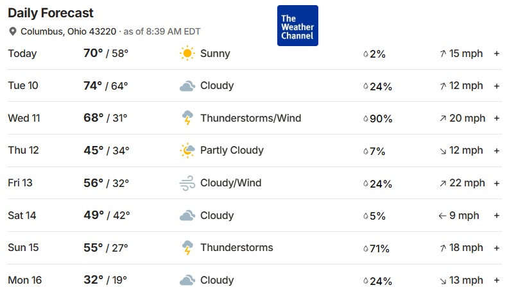
Task: Click the location pin icon beside Columbus
Action: [13, 32]
